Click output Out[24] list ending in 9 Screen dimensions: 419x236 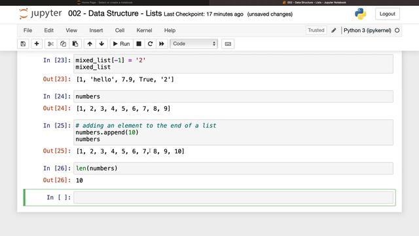[123, 109]
